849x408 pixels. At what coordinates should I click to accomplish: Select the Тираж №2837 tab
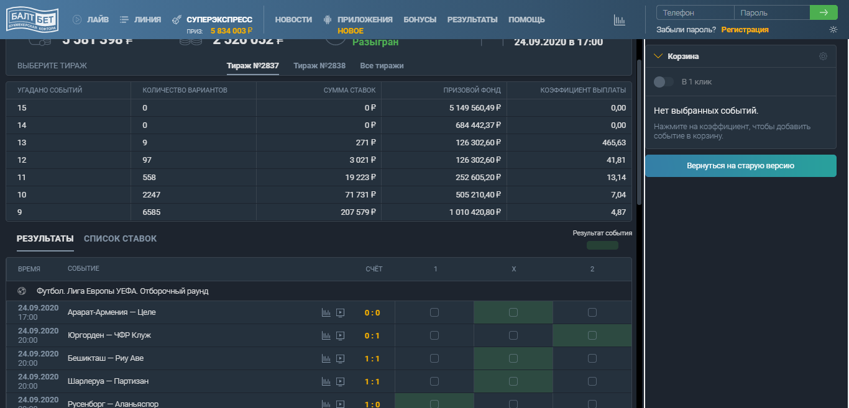[x=253, y=65]
